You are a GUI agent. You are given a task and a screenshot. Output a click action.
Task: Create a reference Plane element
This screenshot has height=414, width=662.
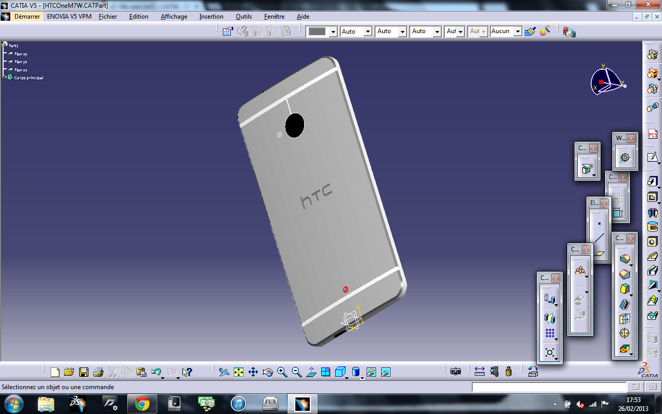point(599,254)
